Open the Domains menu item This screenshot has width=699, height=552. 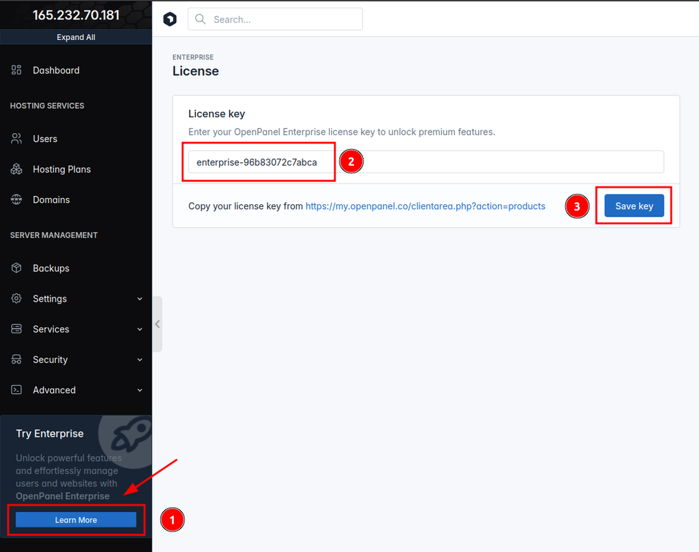(76, 199)
